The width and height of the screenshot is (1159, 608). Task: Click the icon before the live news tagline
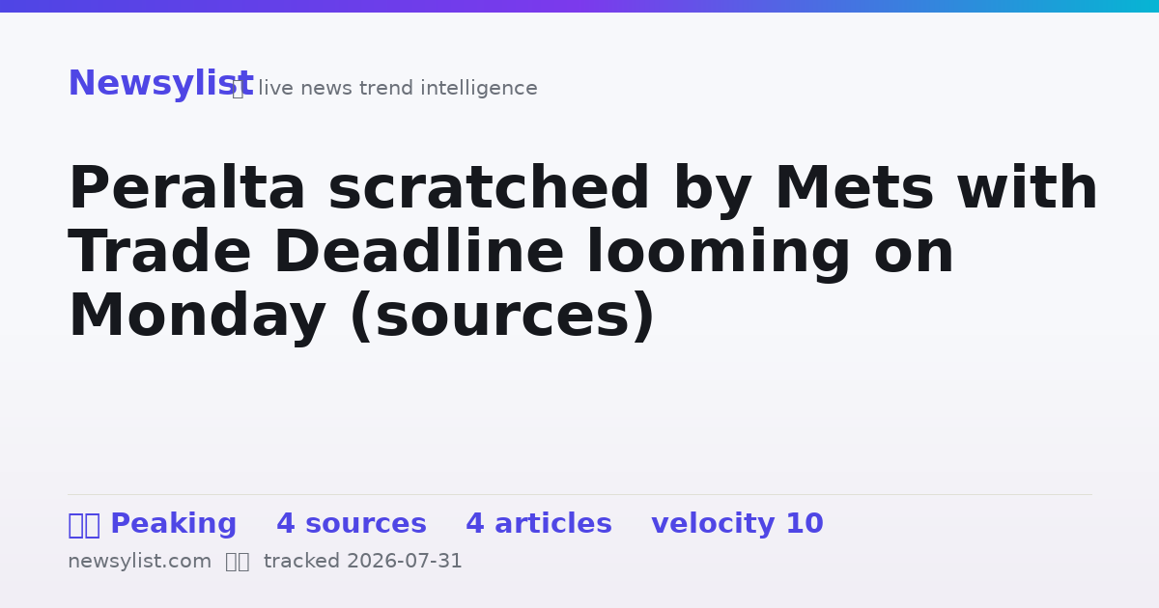238,89
